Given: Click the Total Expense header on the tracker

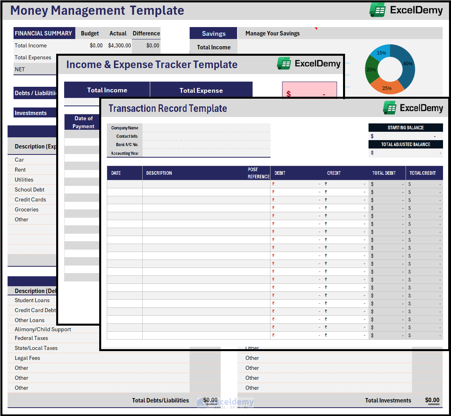Looking at the screenshot, I should tap(201, 90).
